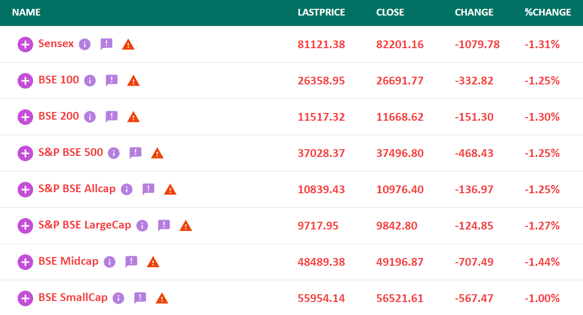Open the S&P BSE LargeCap index link

(x=85, y=225)
